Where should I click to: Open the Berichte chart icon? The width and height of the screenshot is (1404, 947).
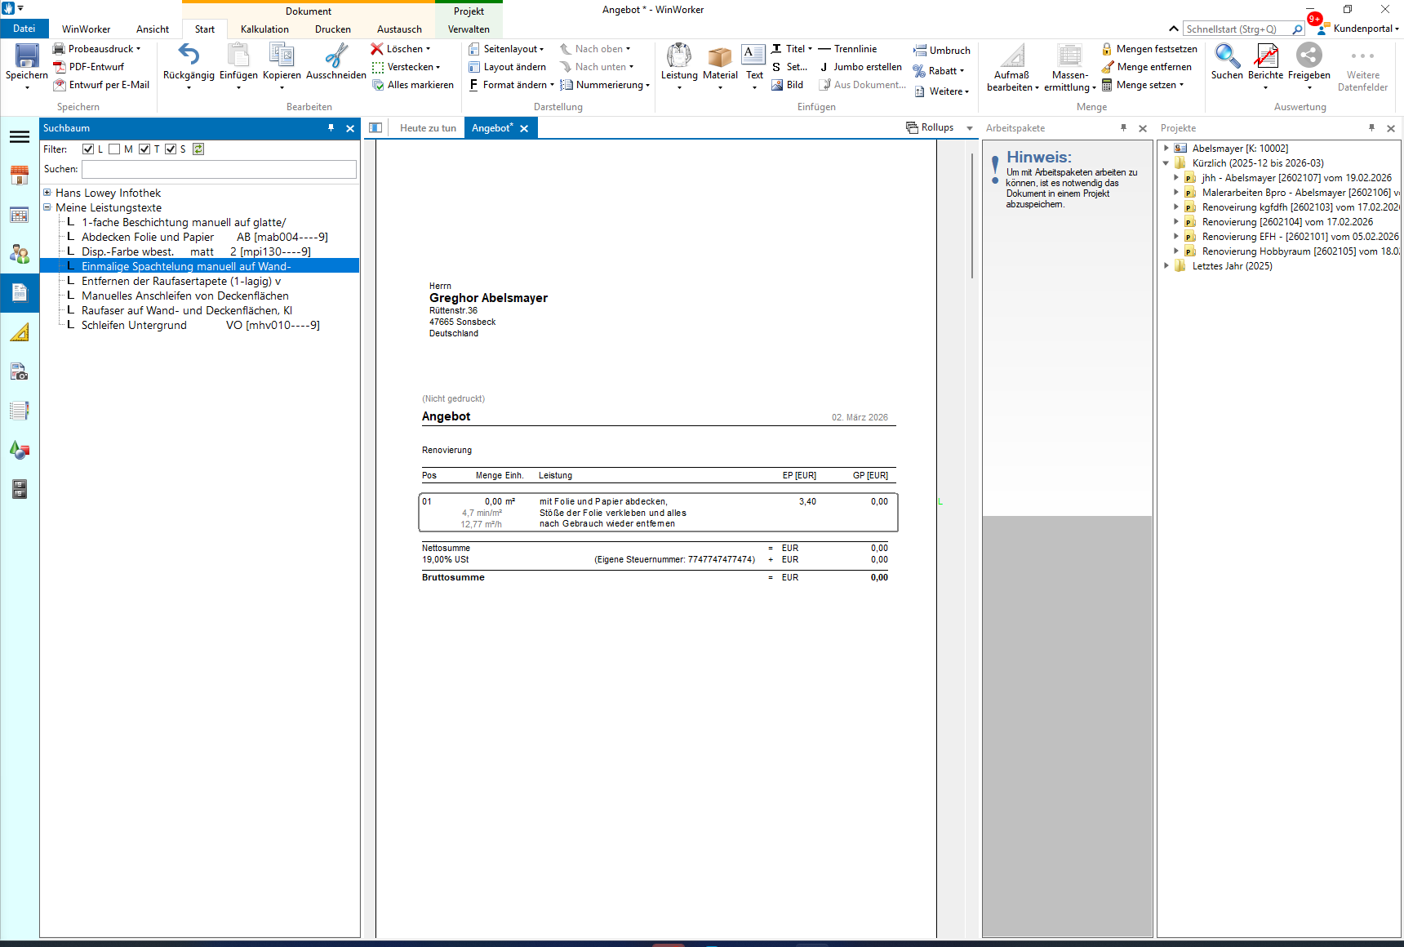coord(1265,56)
